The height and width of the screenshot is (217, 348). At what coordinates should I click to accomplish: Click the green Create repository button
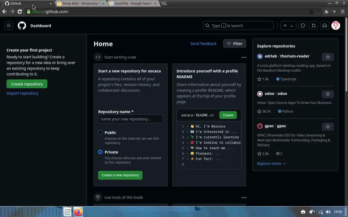tap(27, 84)
